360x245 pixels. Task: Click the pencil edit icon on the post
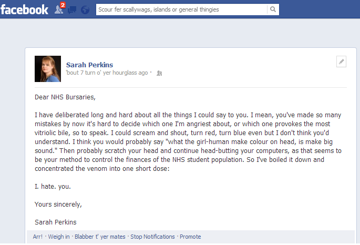click(x=341, y=62)
